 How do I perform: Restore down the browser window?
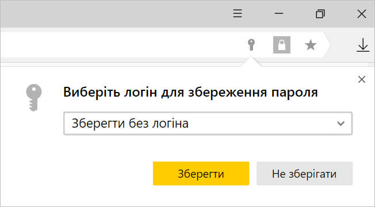point(320,14)
